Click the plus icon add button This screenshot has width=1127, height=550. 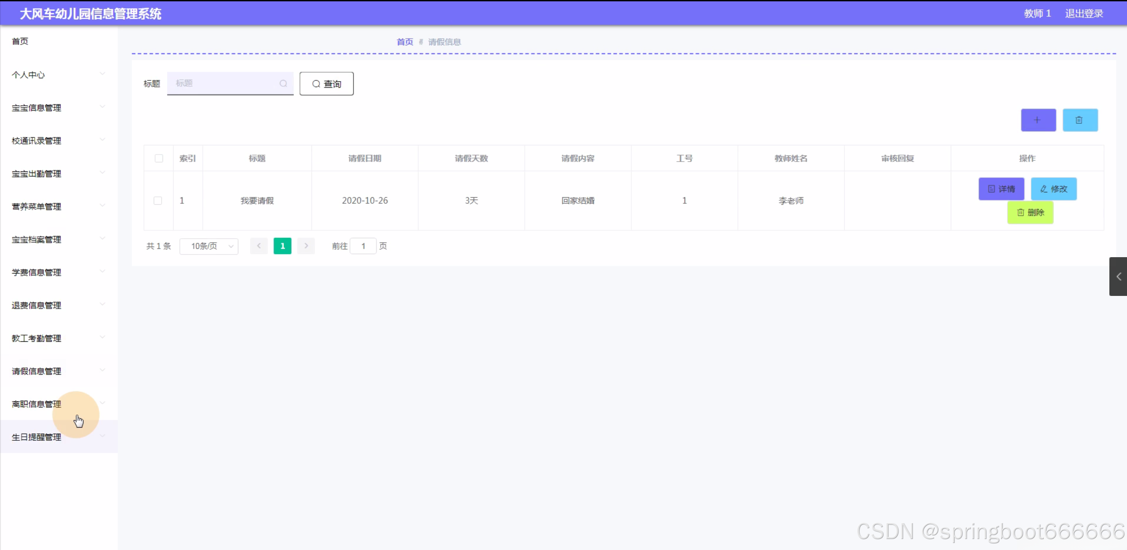pos(1038,120)
